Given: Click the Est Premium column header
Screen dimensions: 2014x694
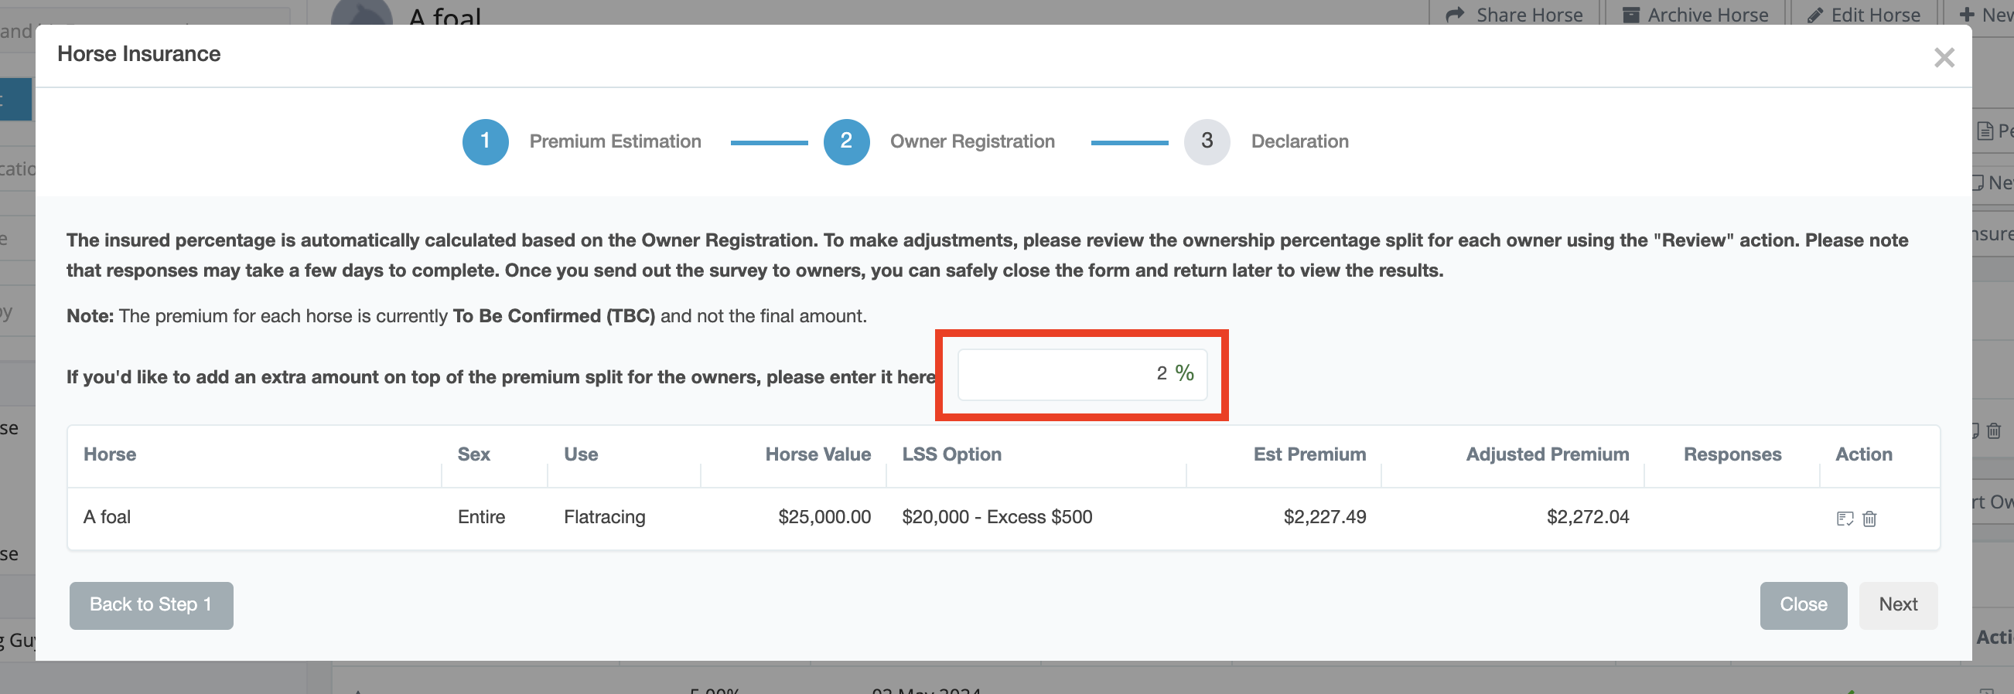Looking at the screenshot, I should tap(1309, 454).
